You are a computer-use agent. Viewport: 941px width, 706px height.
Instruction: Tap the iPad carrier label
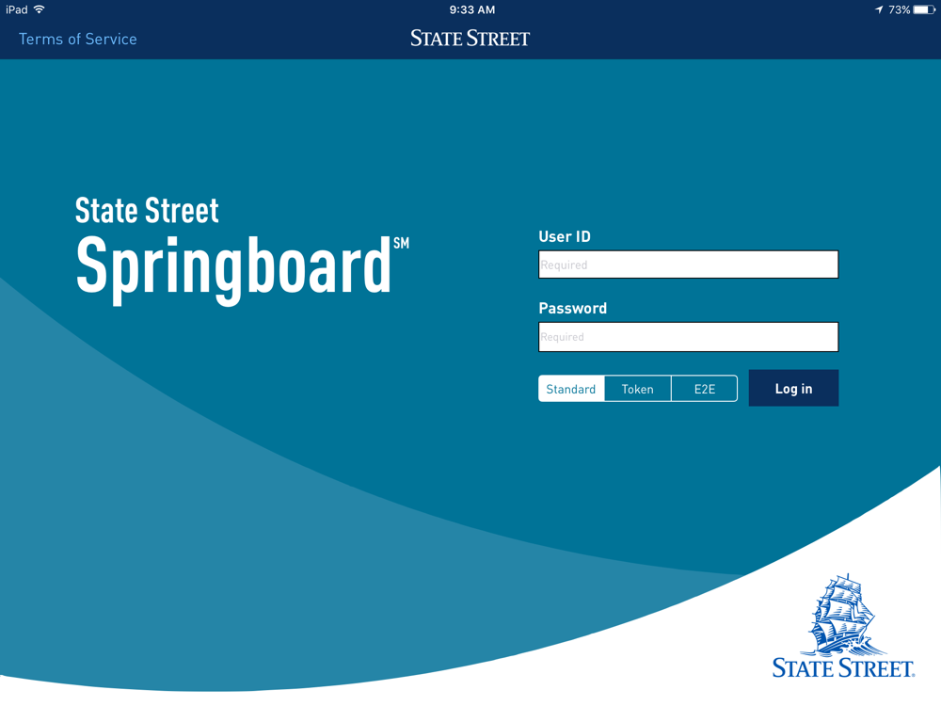[17, 9]
